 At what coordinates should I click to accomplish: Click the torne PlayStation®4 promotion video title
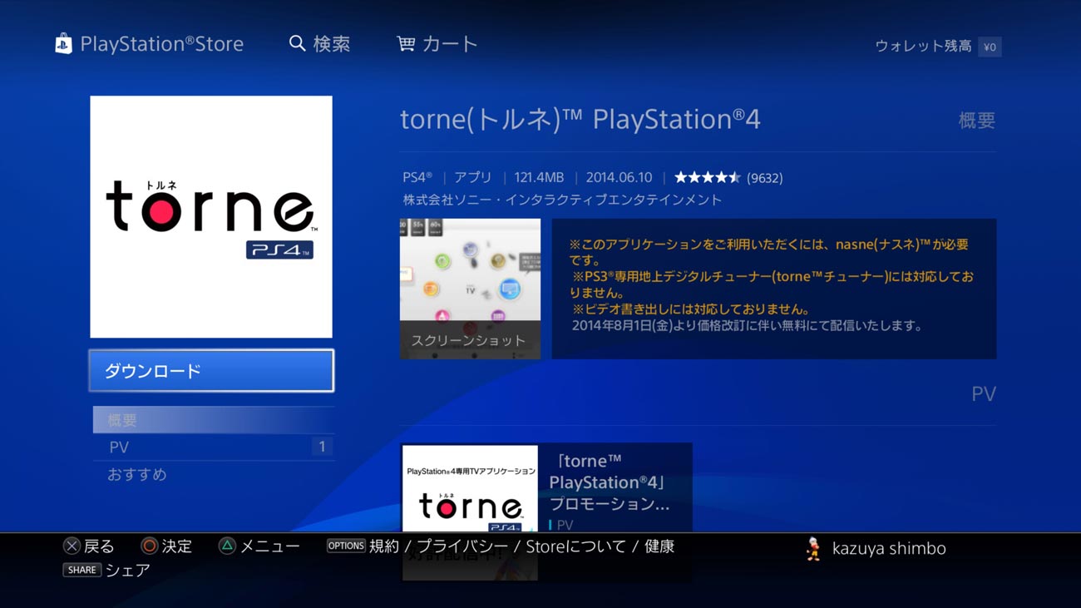[x=610, y=482]
